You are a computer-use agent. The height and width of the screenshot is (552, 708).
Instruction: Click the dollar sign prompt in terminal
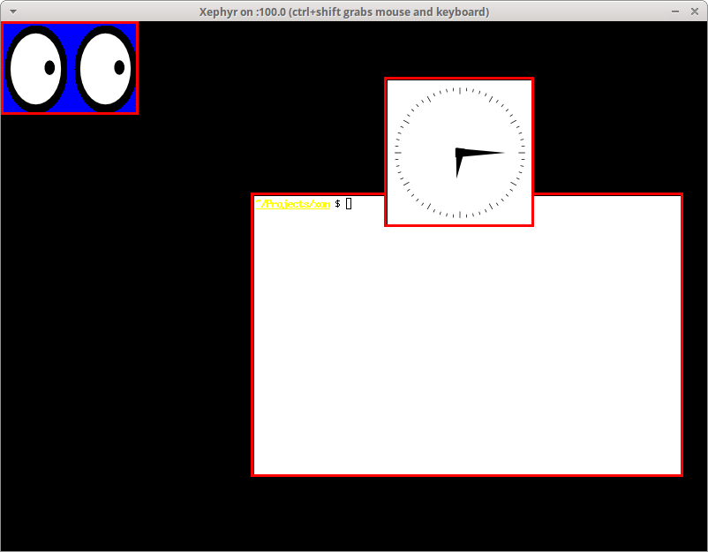tap(337, 204)
